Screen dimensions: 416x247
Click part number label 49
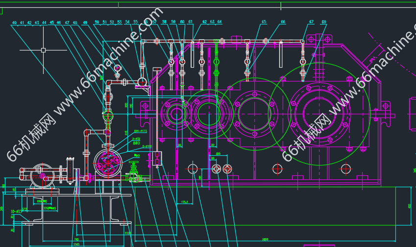pos(85,23)
